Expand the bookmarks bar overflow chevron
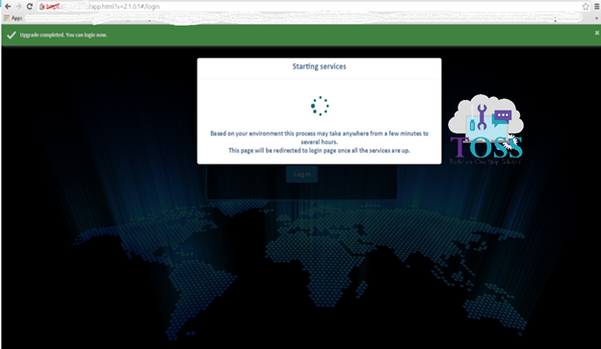 click(x=597, y=18)
